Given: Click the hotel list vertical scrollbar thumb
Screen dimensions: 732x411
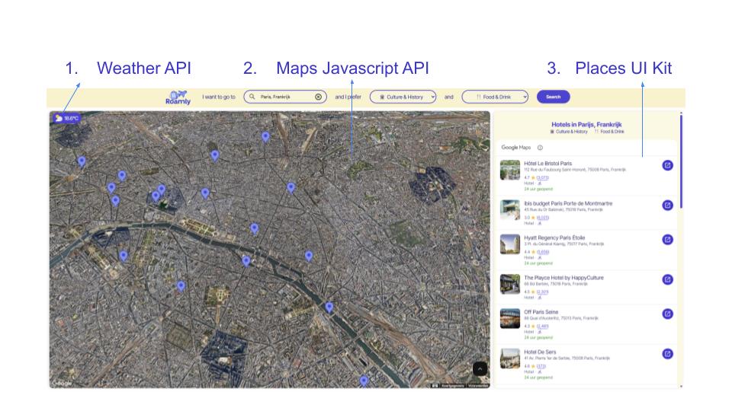Looking at the screenshot, I should pyautogui.click(x=681, y=161).
